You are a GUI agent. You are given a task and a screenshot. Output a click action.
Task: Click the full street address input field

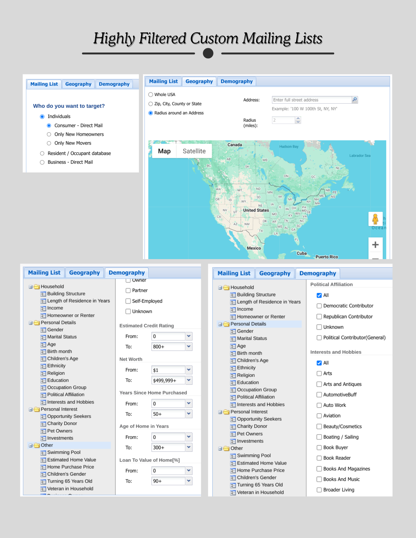(x=312, y=100)
